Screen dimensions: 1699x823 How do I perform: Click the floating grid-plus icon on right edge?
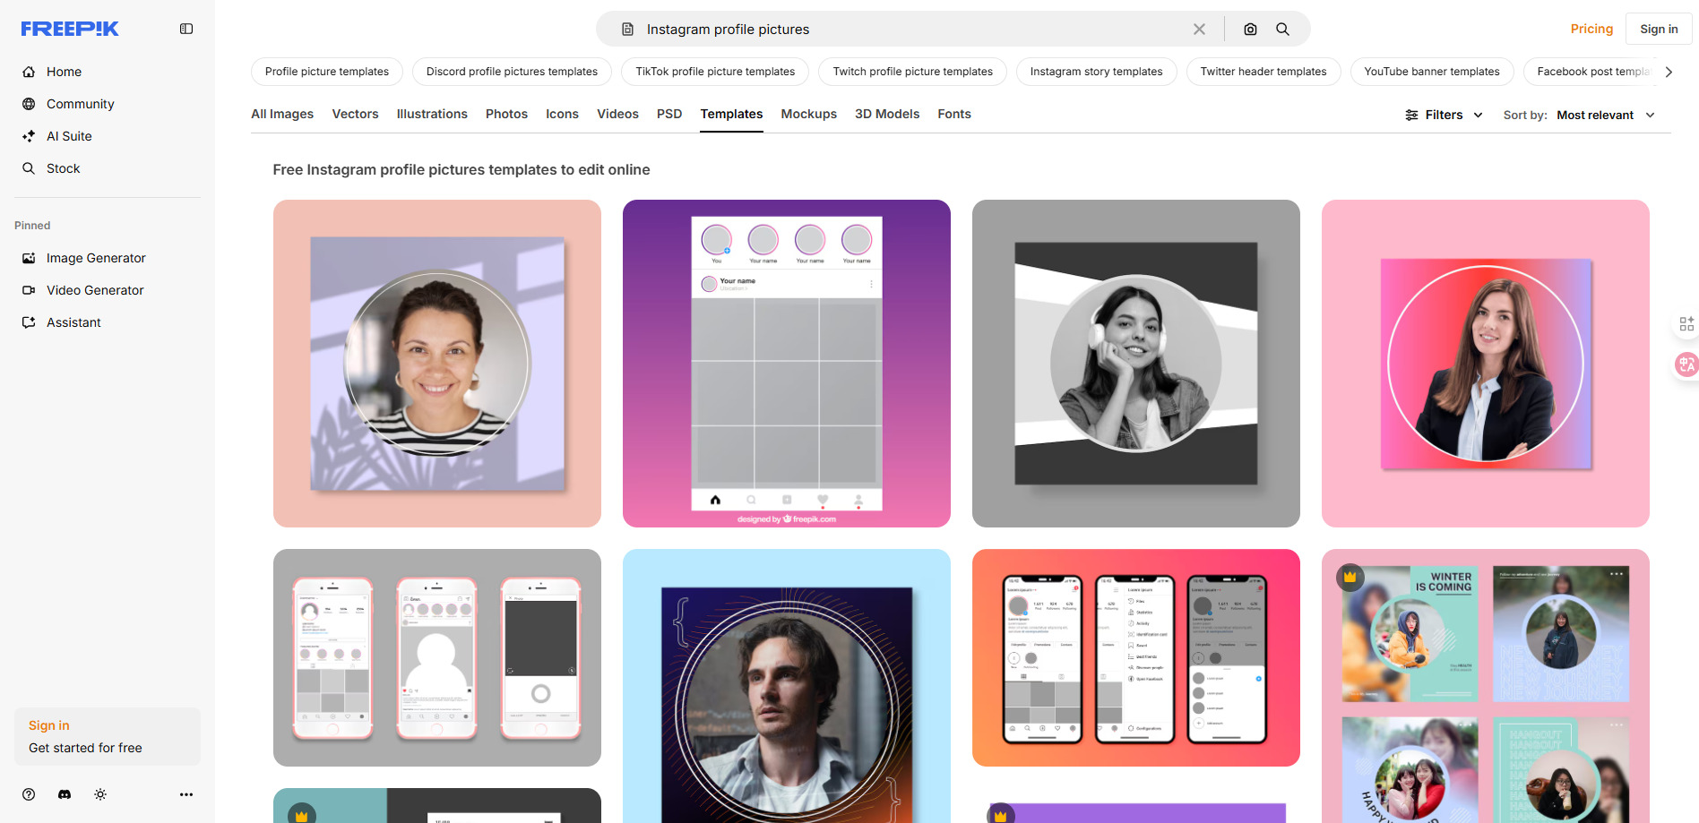pos(1686,323)
